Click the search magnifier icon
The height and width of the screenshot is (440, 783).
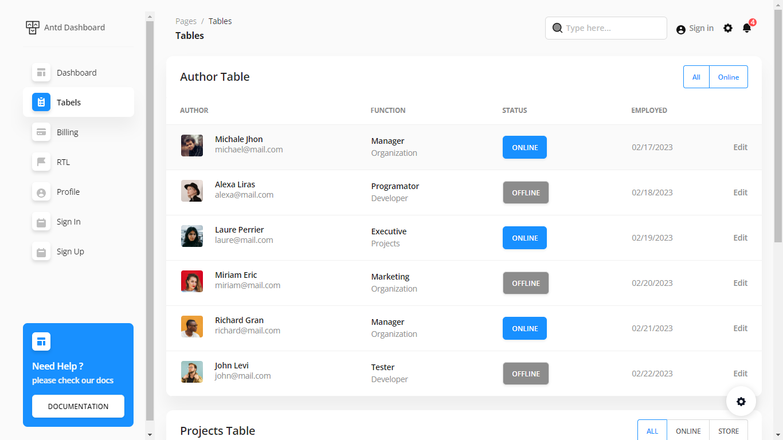(557, 27)
